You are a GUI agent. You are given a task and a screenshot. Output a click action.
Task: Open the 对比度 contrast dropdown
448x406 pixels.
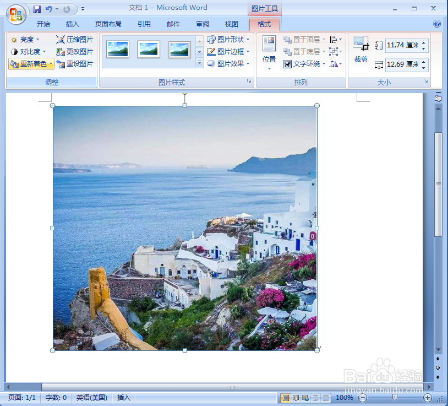coord(28,51)
